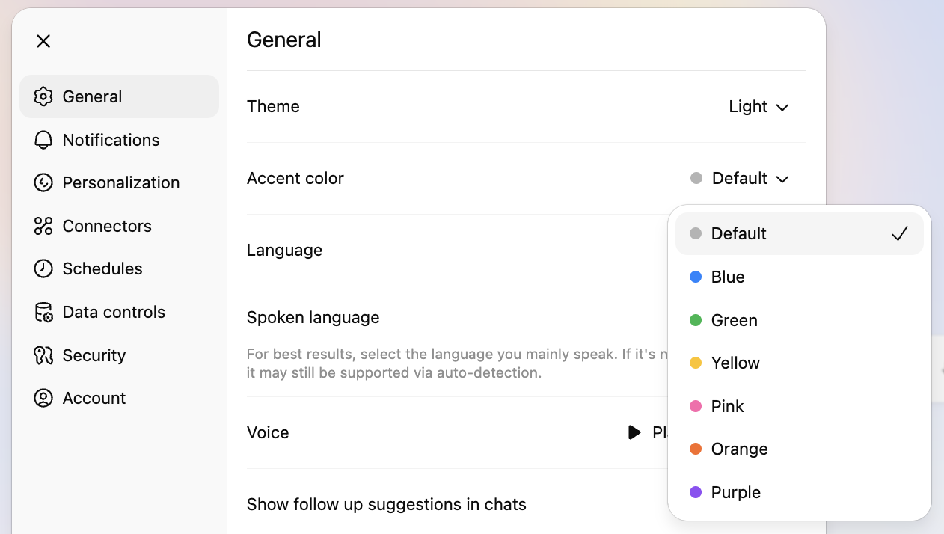The width and height of the screenshot is (944, 534).
Task: Play the voice sample
Action: click(x=634, y=432)
